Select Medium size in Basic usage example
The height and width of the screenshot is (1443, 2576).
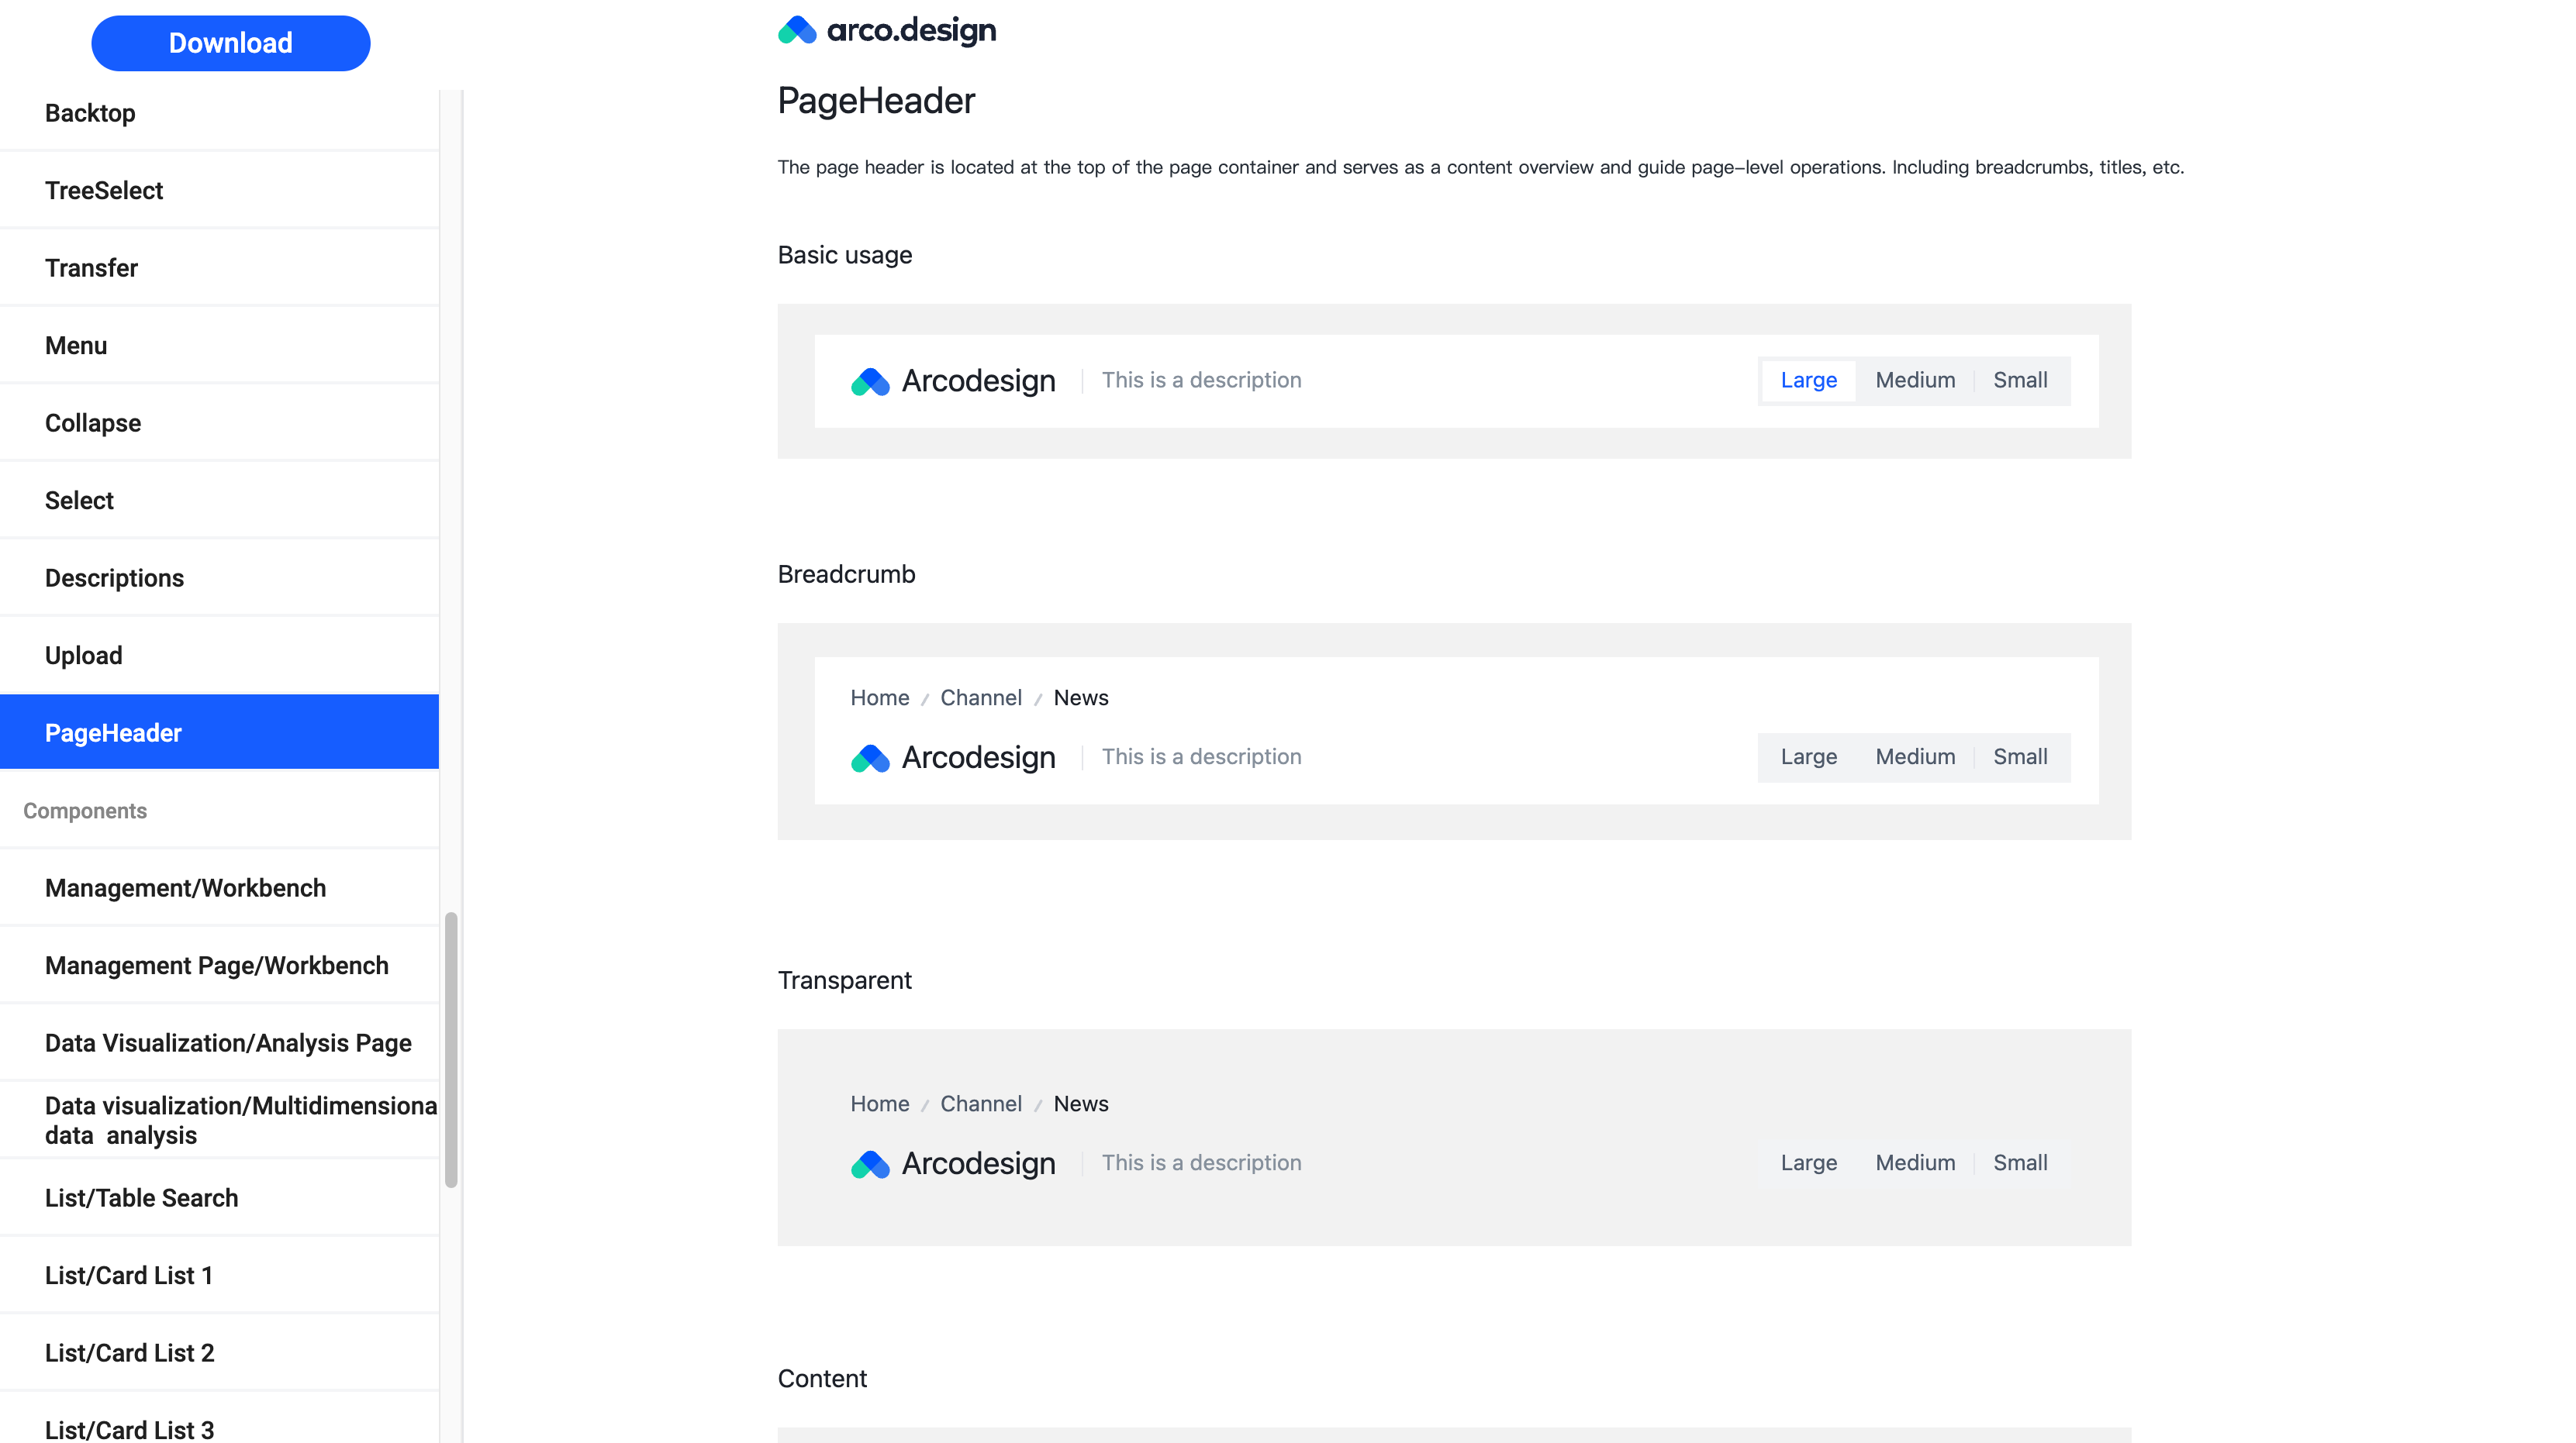coord(1915,380)
